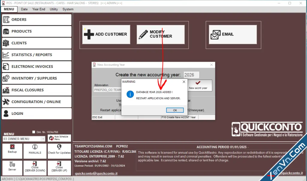Click the archive path in status bar
The height and width of the screenshot is (181, 307).
click(x=38, y=179)
